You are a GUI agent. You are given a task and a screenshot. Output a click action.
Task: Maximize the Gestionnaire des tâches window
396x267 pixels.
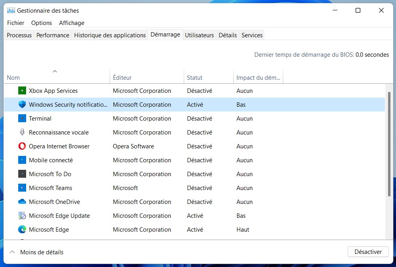point(358,10)
